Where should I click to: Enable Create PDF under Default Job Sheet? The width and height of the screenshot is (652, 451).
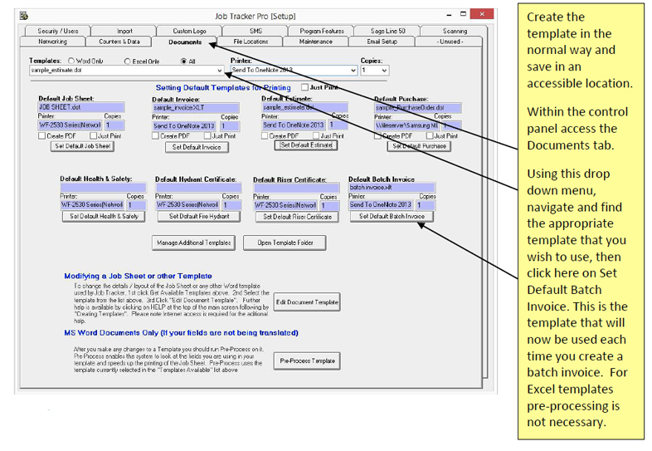(x=41, y=135)
